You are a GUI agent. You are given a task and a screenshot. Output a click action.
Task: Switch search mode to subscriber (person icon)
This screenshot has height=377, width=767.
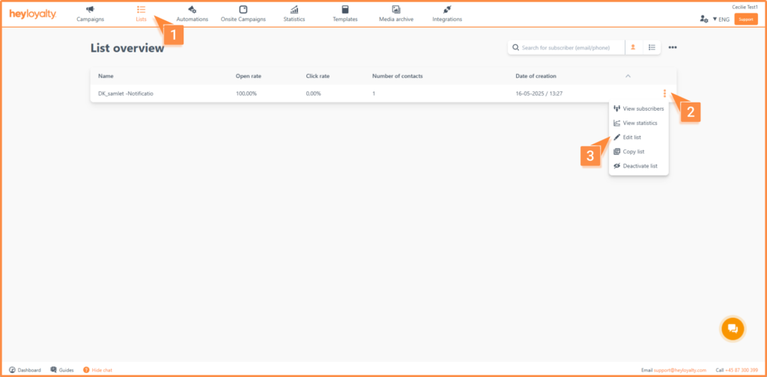point(633,48)
